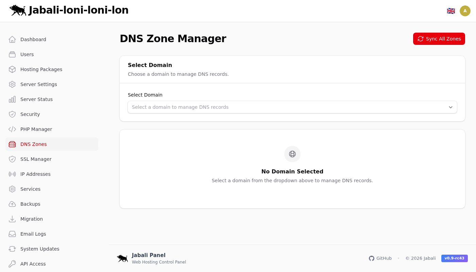Click the Jabali boar logo in header
476x272 pixels.
(x=18, y=10)
